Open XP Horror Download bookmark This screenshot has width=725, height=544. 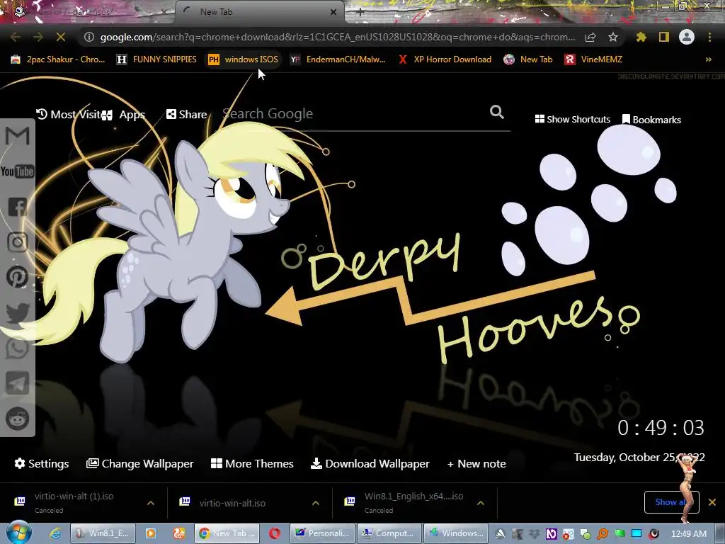(x=445, y=59)
